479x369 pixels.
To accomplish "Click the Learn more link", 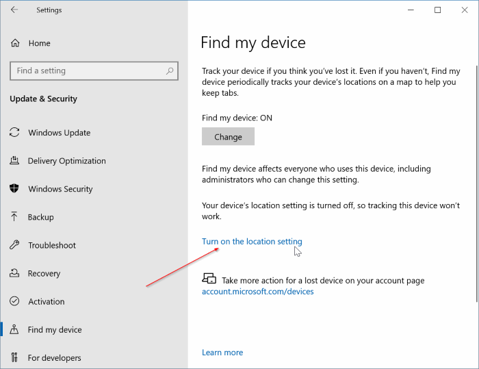I will pos(222,353).
